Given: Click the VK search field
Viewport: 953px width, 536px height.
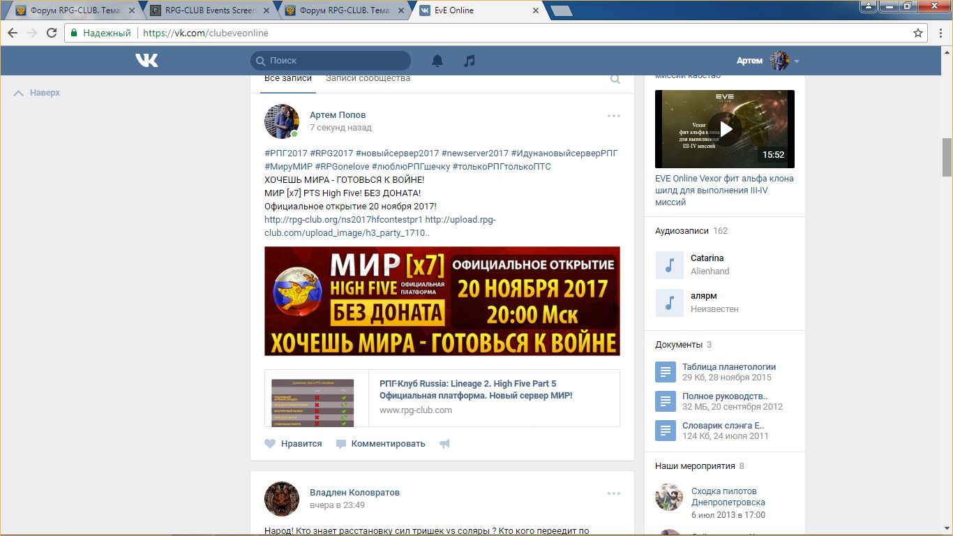Looking at the screenshot, I should [x=331, y=61].
